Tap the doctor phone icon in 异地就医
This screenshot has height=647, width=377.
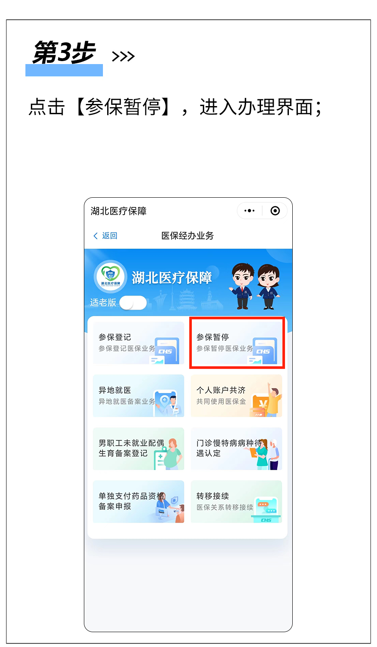click(x=168, y=403)
